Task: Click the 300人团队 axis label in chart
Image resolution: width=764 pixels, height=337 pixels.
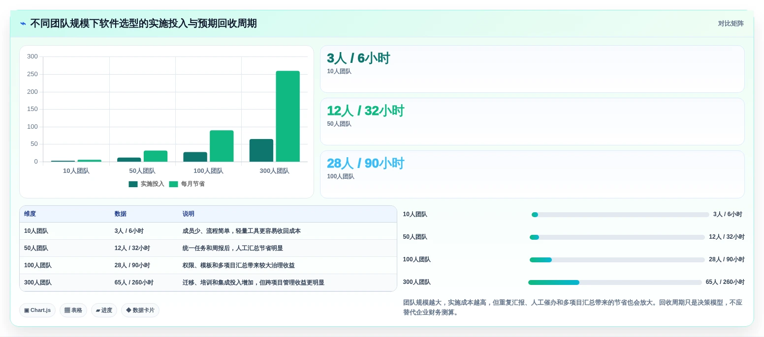Action: [x=275, y=171]
